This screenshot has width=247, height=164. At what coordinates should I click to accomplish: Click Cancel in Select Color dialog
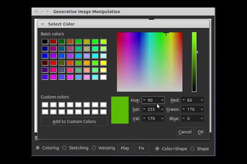[185, 132]
